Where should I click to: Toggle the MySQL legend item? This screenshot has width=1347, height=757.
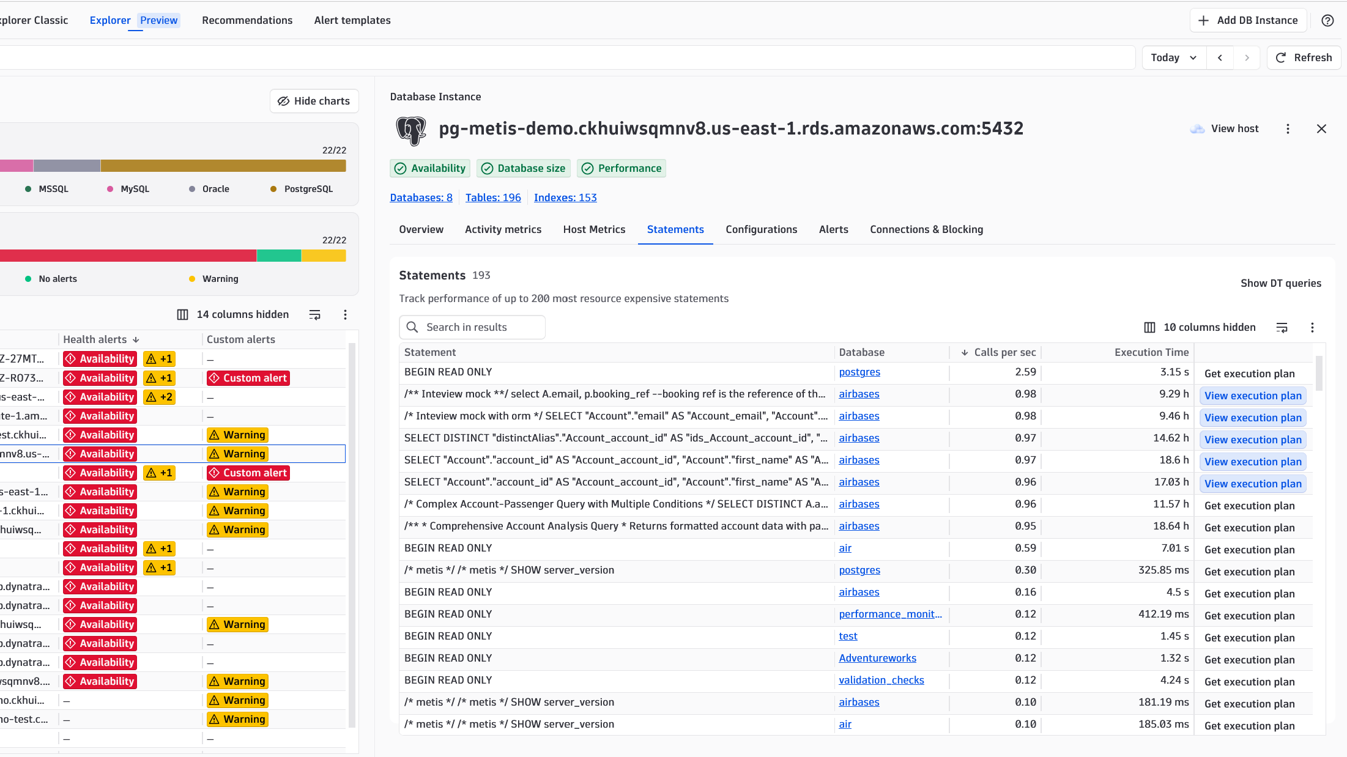(x=128, y=189)
